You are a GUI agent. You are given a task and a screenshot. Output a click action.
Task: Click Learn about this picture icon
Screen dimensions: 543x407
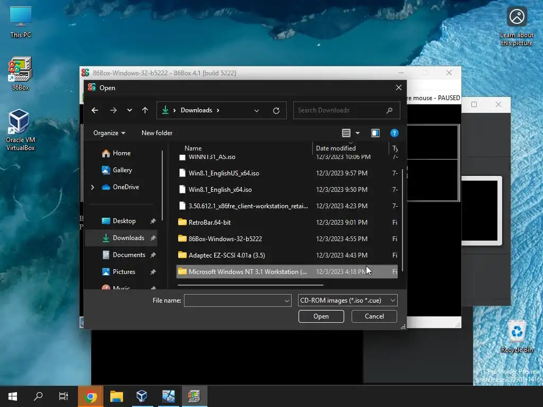pos(516,26)
